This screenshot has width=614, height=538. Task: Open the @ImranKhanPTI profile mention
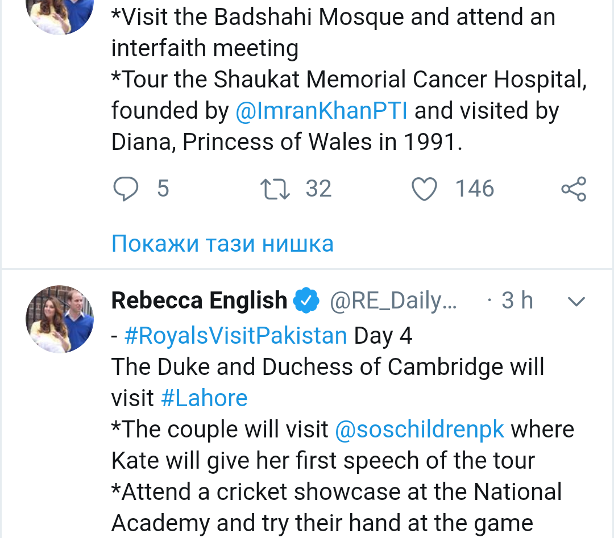click(321, 111)
